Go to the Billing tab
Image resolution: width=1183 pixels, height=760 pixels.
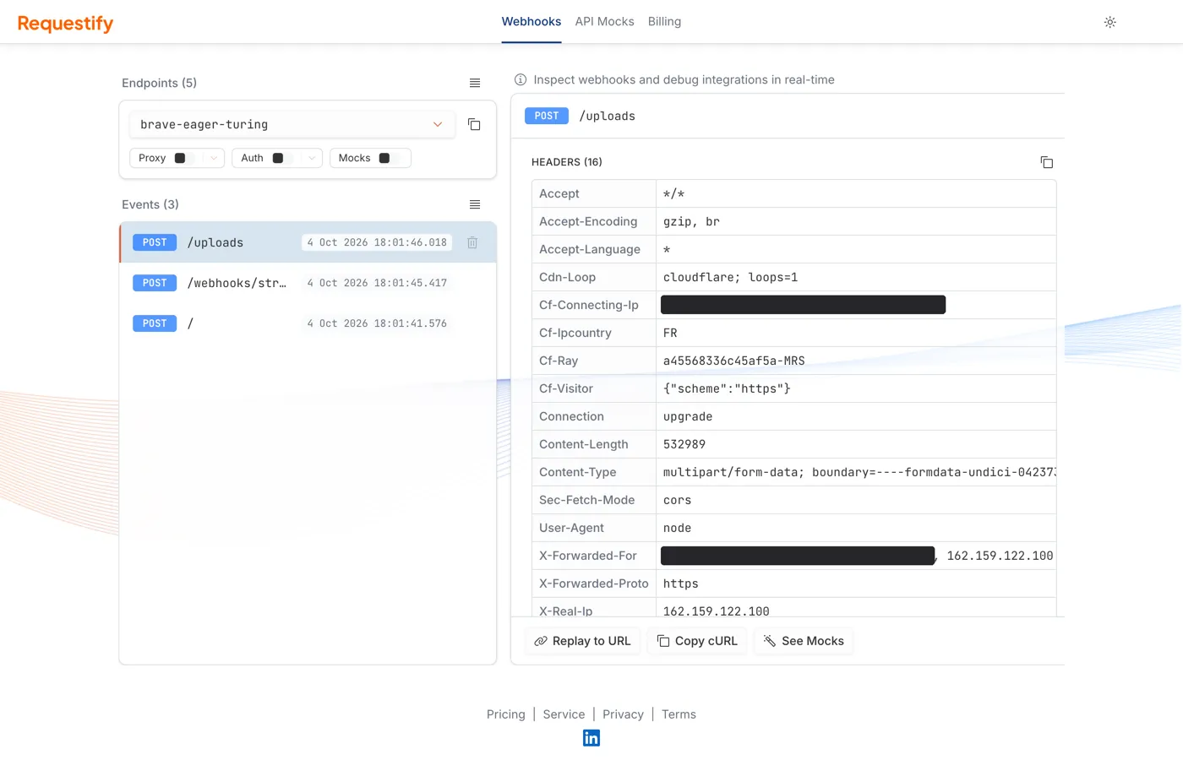pyautogui.click(x=664, y=22)
